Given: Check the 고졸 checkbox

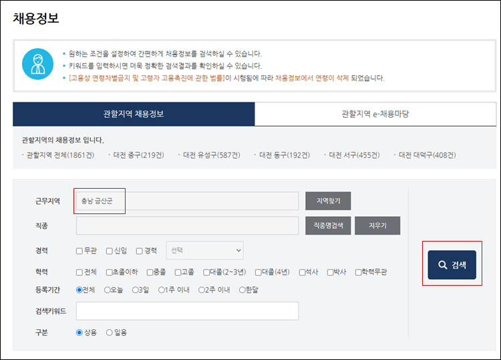Looking at the screenshot, I should pyautogui.click(x=178, y=272).
